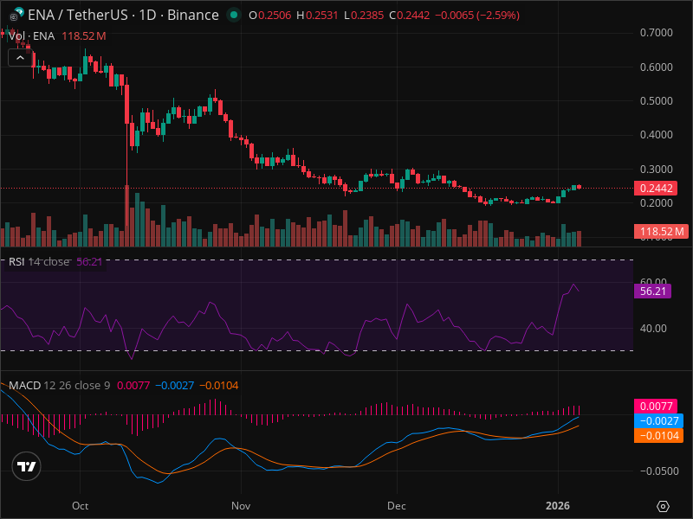Click the current price label 0.2442

click(x=657, y=189)
